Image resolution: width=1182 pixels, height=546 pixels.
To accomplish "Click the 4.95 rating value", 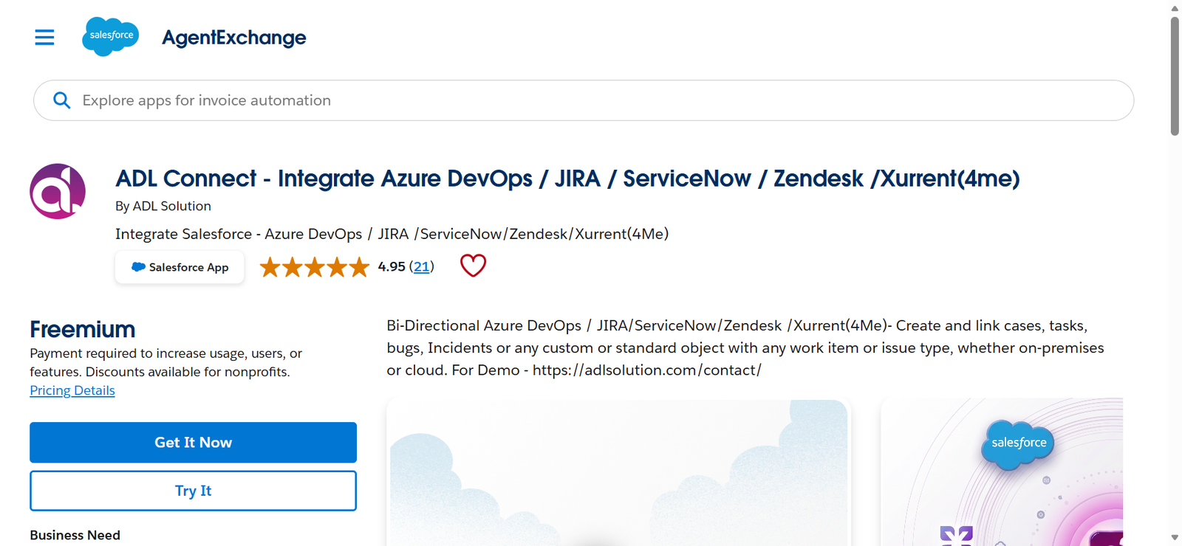I will point(391,266).
